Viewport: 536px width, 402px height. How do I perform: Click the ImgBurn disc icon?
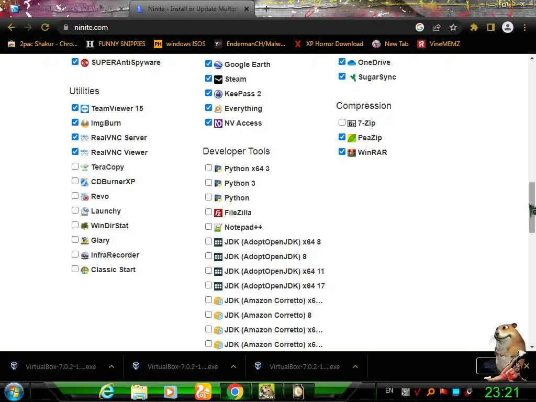(85, 124)
